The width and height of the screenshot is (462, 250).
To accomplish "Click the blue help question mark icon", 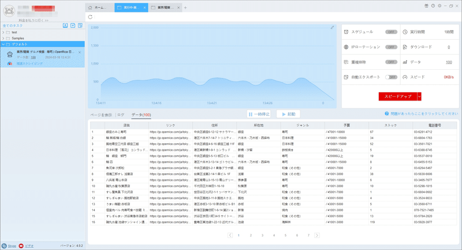I will pyautogui.click(x=386, y=114).
